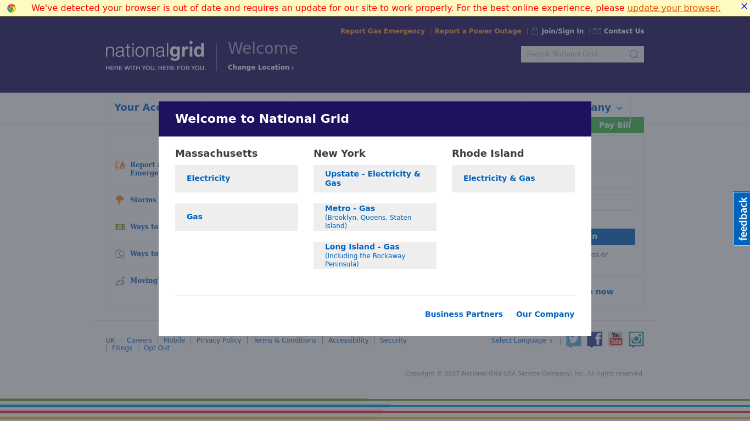Open Terms & Conditions link
Viewport: 750px width, 421px height.
(284, 340)
